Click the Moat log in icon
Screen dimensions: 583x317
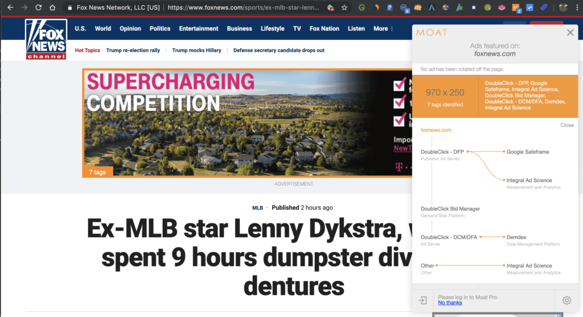pos(423,300)
